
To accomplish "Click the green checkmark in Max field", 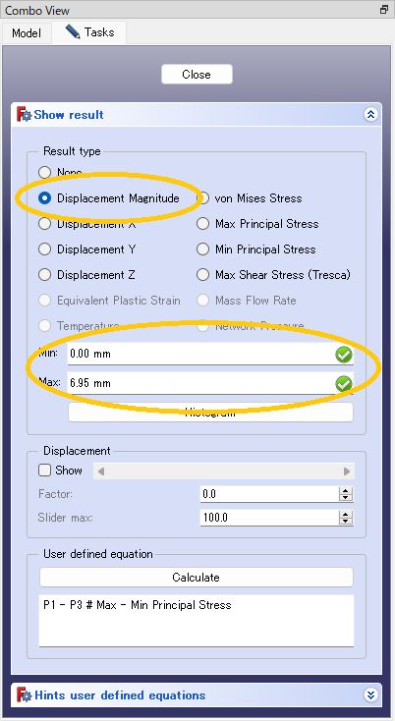I will tap(344, 383).
